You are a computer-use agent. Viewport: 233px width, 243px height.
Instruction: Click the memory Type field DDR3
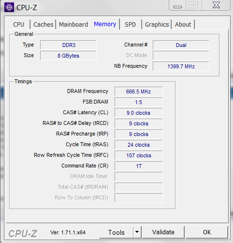tap(68, 45)
